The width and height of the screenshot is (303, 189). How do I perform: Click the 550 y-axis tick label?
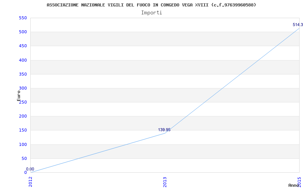23,18
